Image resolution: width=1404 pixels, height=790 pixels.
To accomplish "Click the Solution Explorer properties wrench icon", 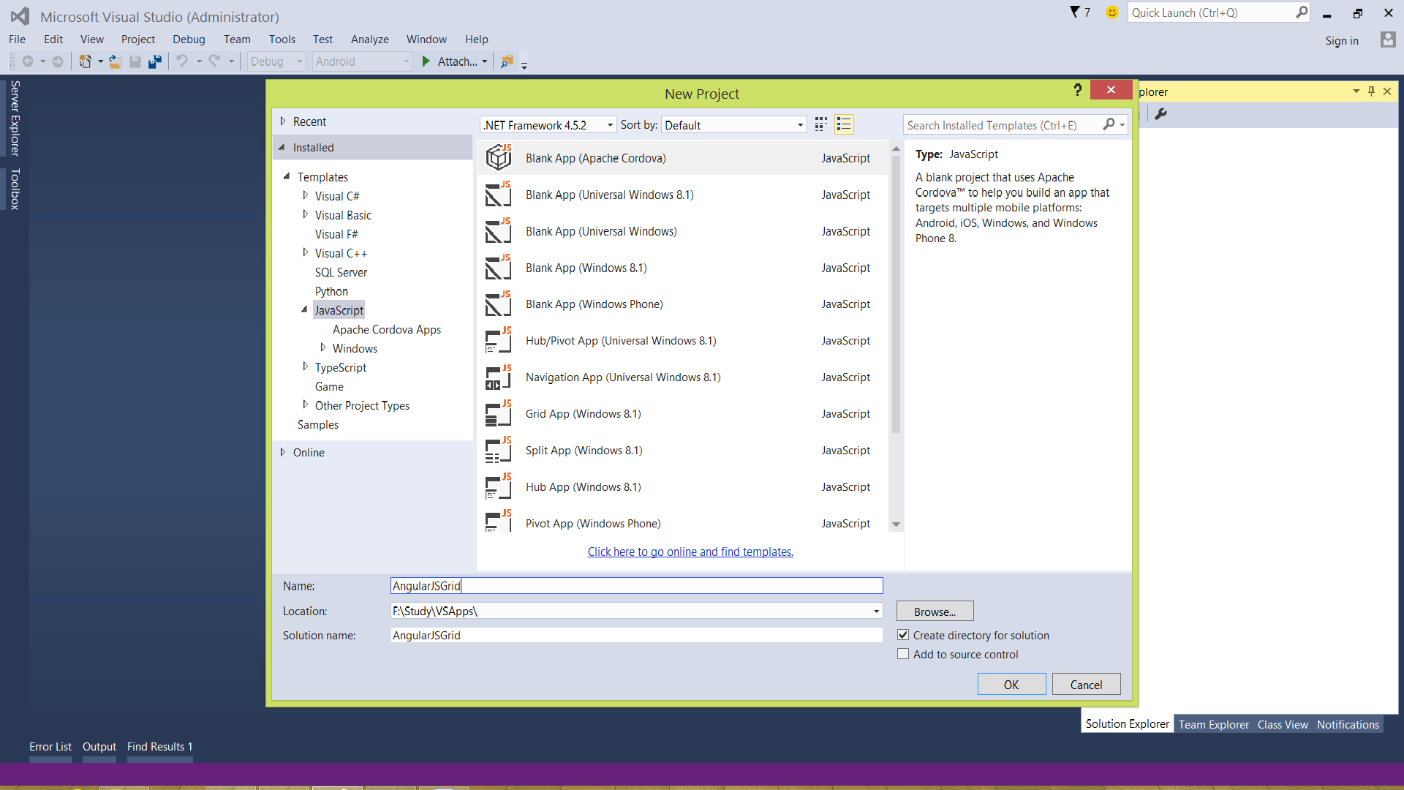I will click(x=1160, y=113).
